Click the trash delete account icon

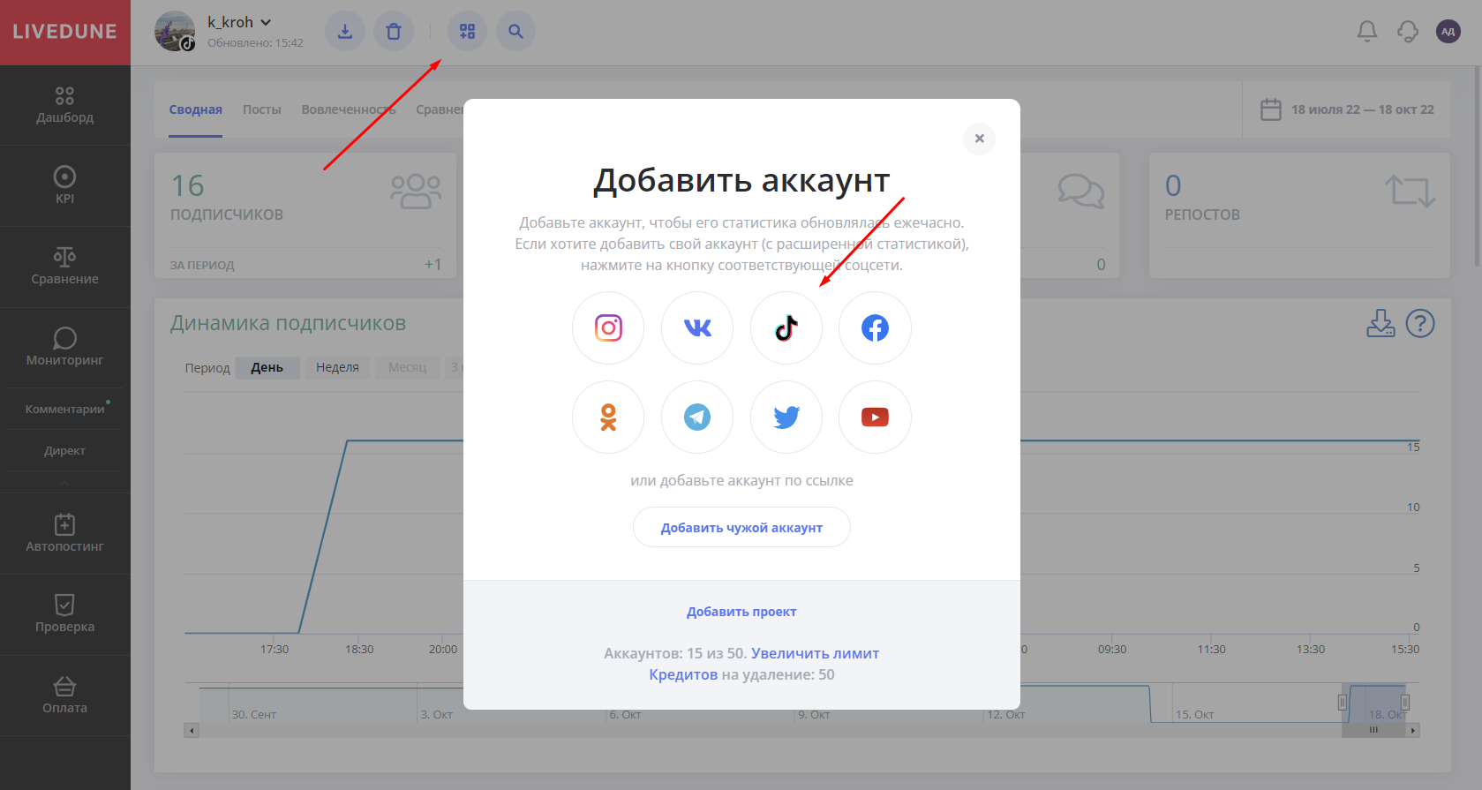point(394,32)
